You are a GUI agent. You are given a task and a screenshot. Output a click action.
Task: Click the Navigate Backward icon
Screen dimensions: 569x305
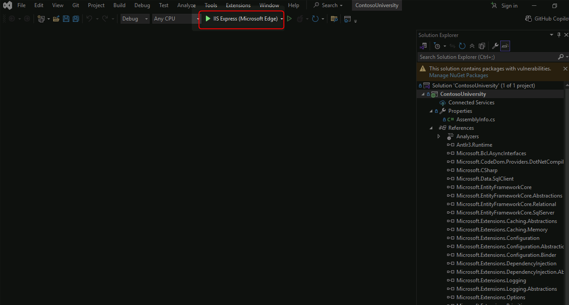point(12,19)
